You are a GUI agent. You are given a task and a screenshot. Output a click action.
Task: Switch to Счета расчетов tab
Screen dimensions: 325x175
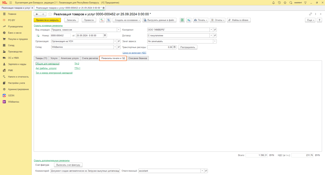(90, 58)
